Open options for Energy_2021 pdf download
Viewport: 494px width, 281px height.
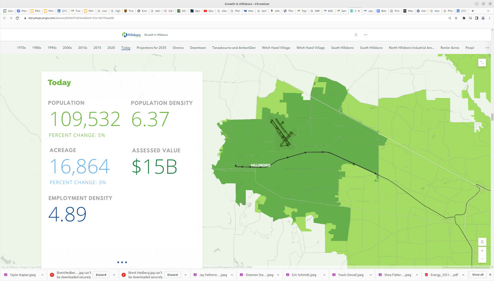[463, 275]
